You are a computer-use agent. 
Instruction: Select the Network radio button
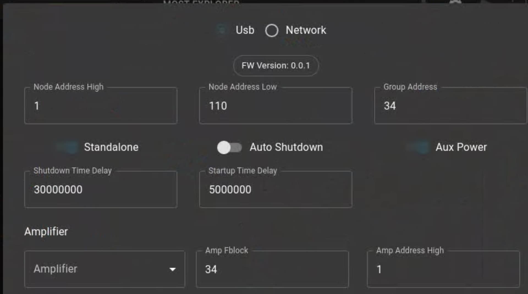pos(272,30)
